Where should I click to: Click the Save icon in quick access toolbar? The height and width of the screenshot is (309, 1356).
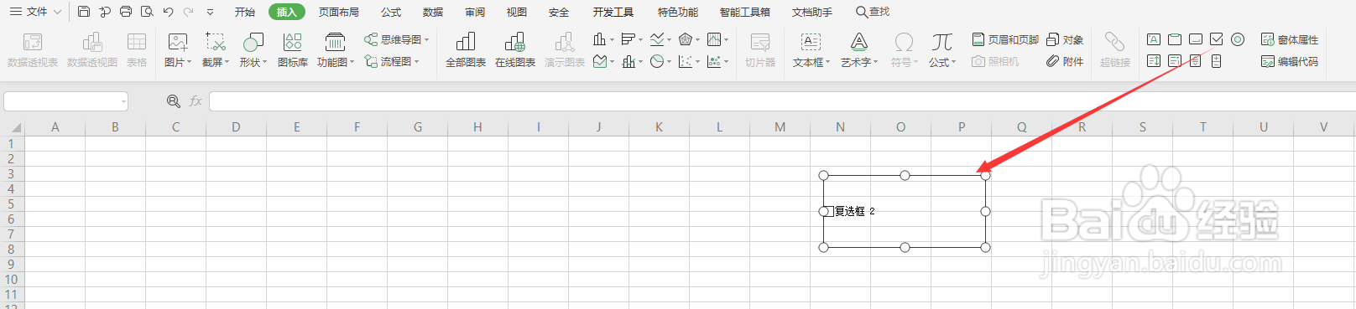pyautogui.click(x=84, y=12)
